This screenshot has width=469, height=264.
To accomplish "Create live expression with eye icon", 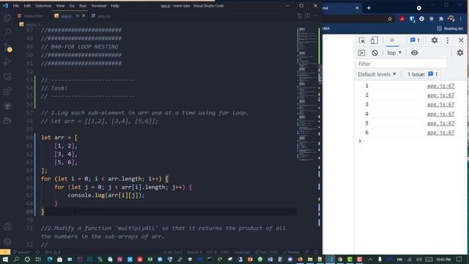I will [x=414, y=53].
